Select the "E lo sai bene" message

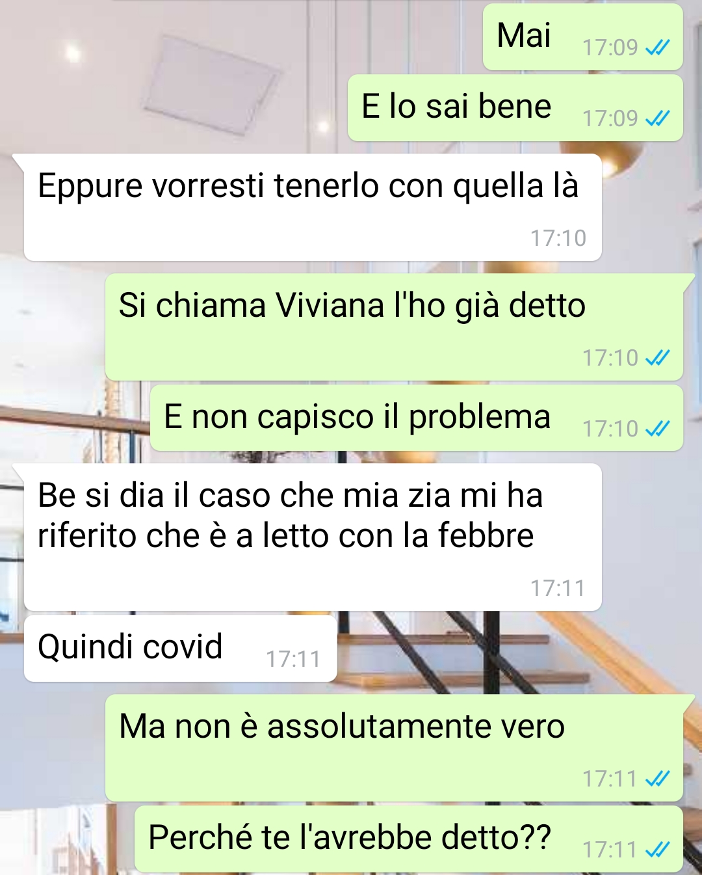click(x=515, y=108)
